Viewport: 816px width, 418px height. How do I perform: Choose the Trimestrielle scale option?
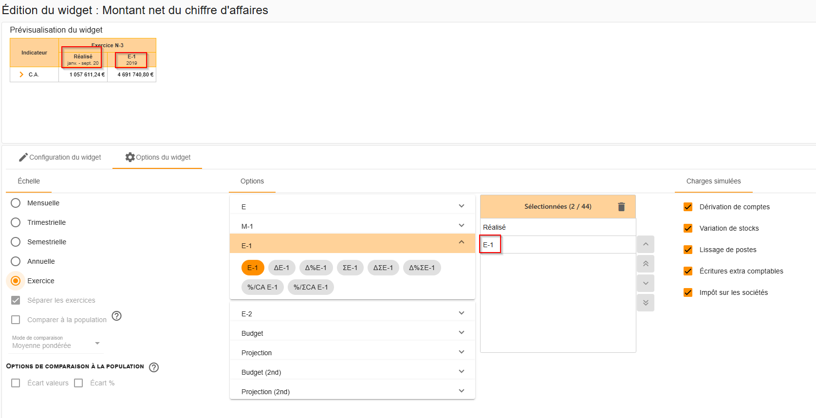coord(16,222)
